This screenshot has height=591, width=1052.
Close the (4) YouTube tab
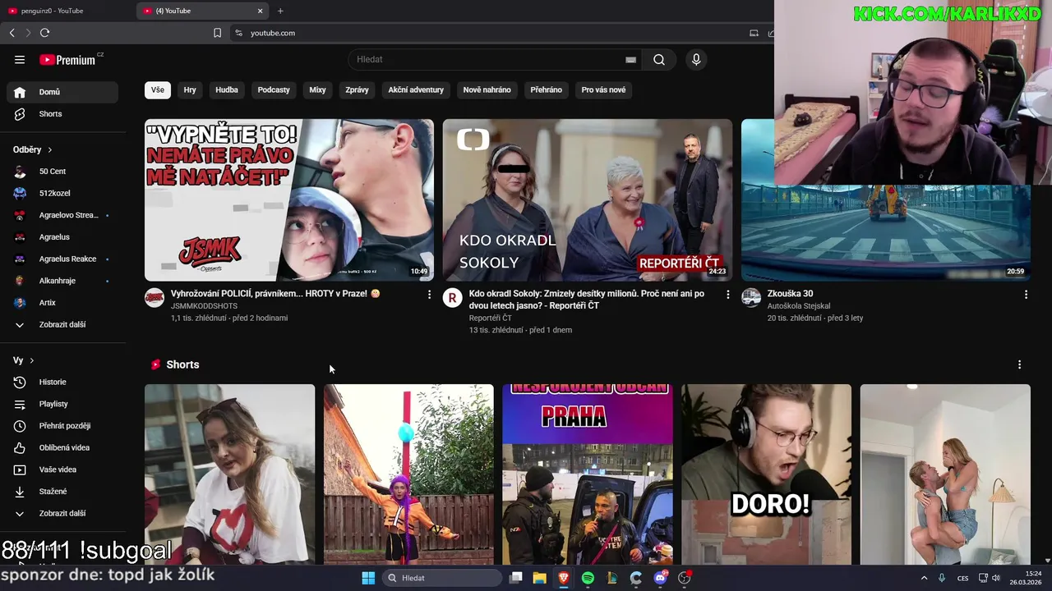pos(261,11)
